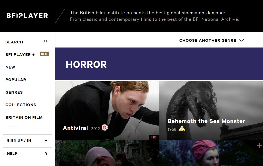Click the gold plus icon on bottom-right film

click(x=259, y=146)
